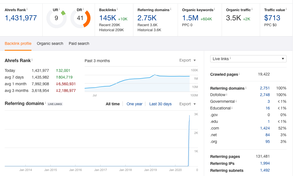Open Export dropdown for Referring domains chart

pos(187,104)
